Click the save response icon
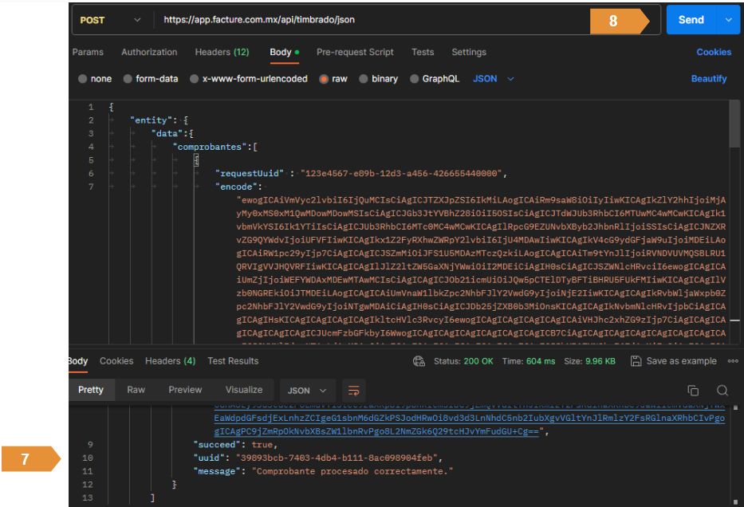The height and width of the screenshot is (507, 744). pyautogui.click(x=636, y=361)
